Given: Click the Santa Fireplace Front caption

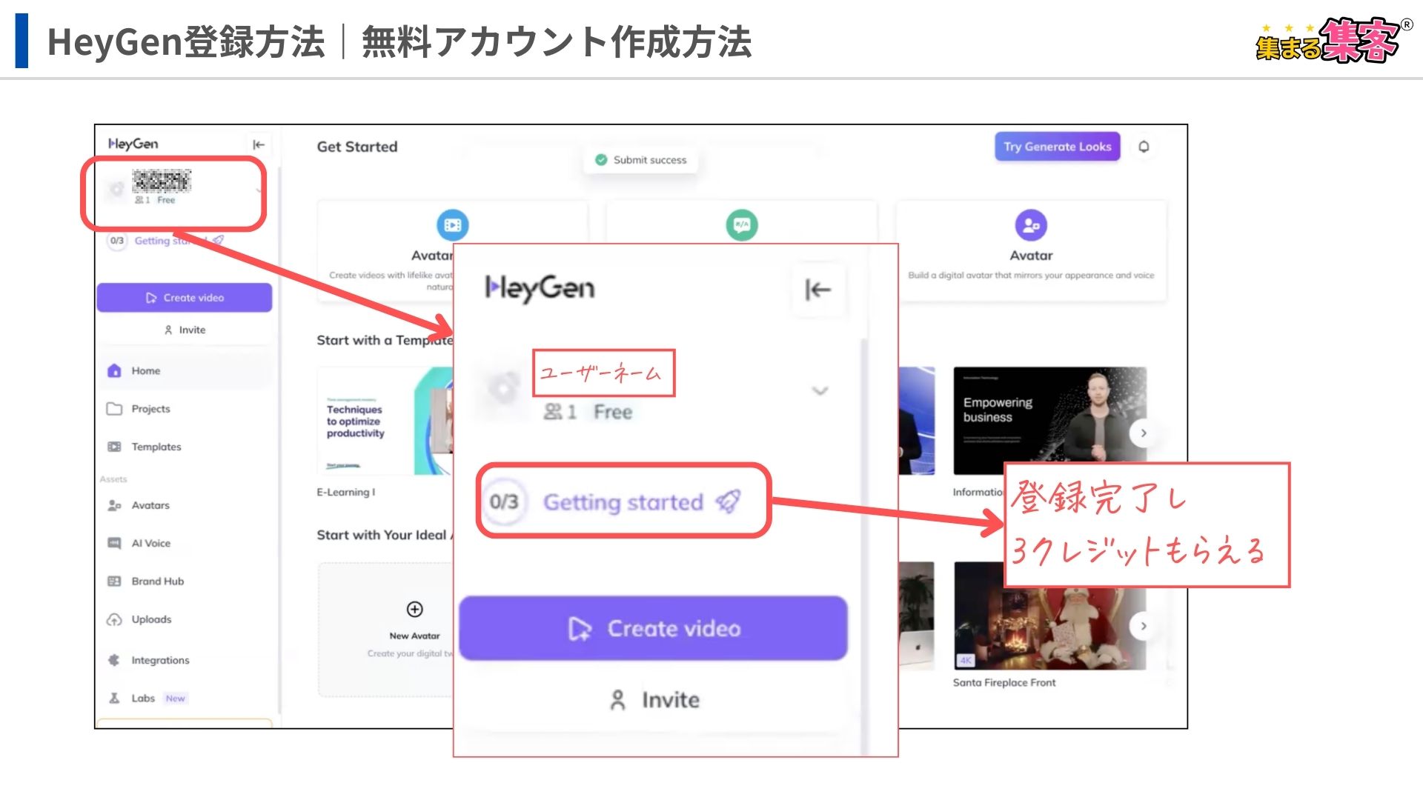Looking at the screenshot, I should (x=1004, y=683).
